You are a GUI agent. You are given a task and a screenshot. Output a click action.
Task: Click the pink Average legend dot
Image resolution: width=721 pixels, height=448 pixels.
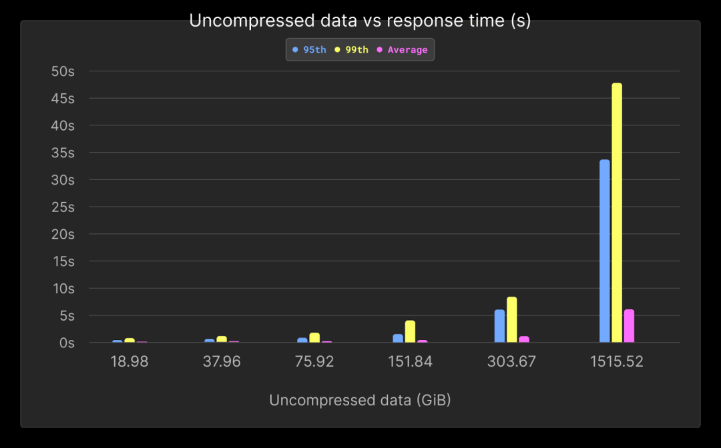[379, 49]
